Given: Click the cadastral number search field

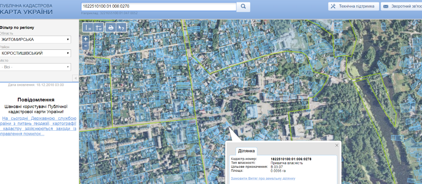Looking at the screenshot, I should point(158,6).
